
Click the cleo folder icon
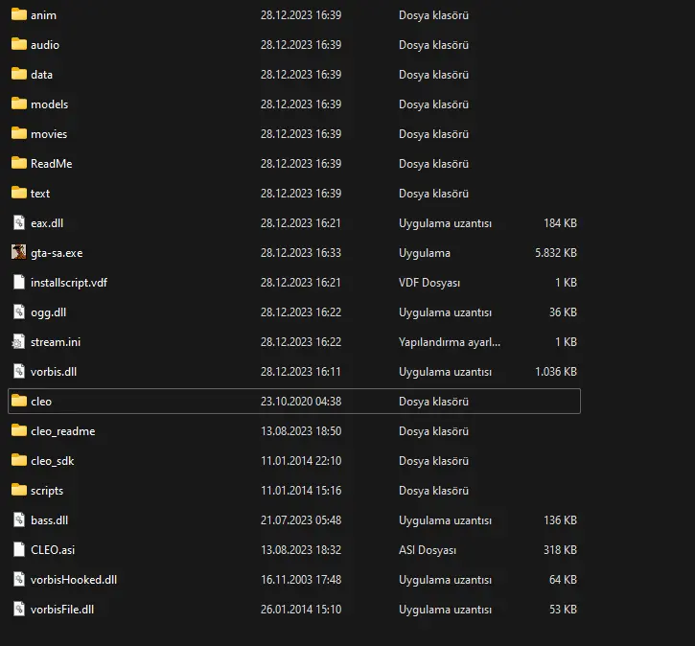pyautogui.click(x=18, y=401)
